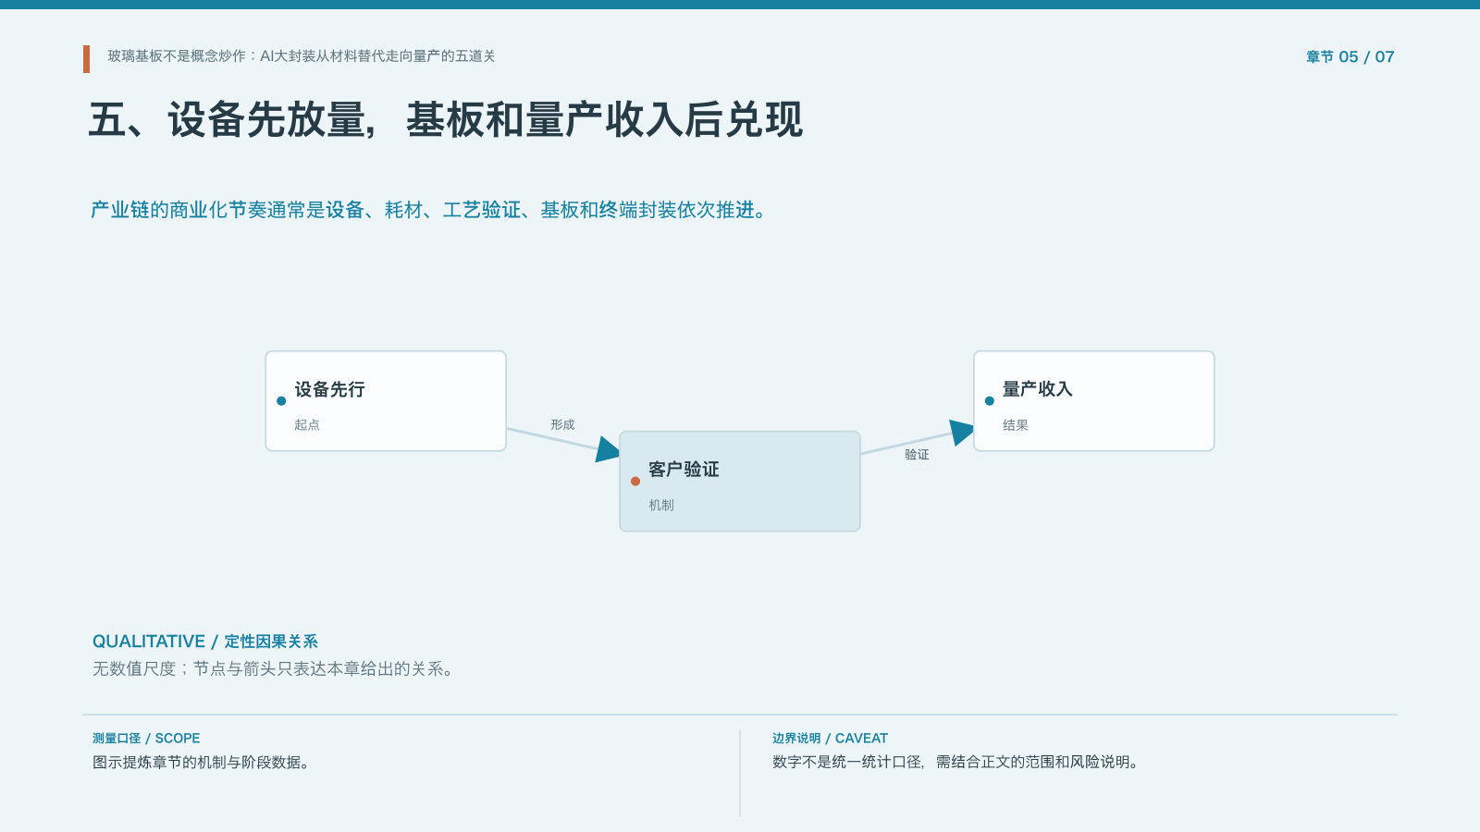Click the blue dot beside 量产收入
Screen dimensions: 1480x832
990,401
